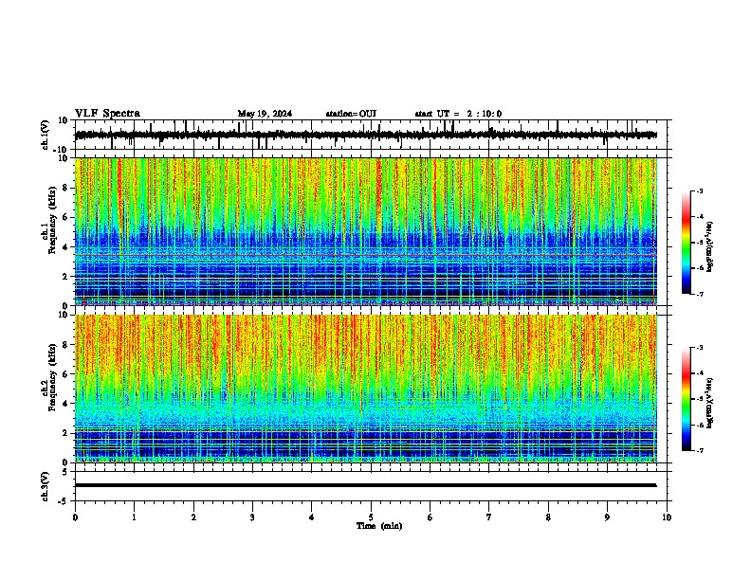Click the "Time (min)" axis label
The image size is (751, 580).
click(x=379, y=526)
